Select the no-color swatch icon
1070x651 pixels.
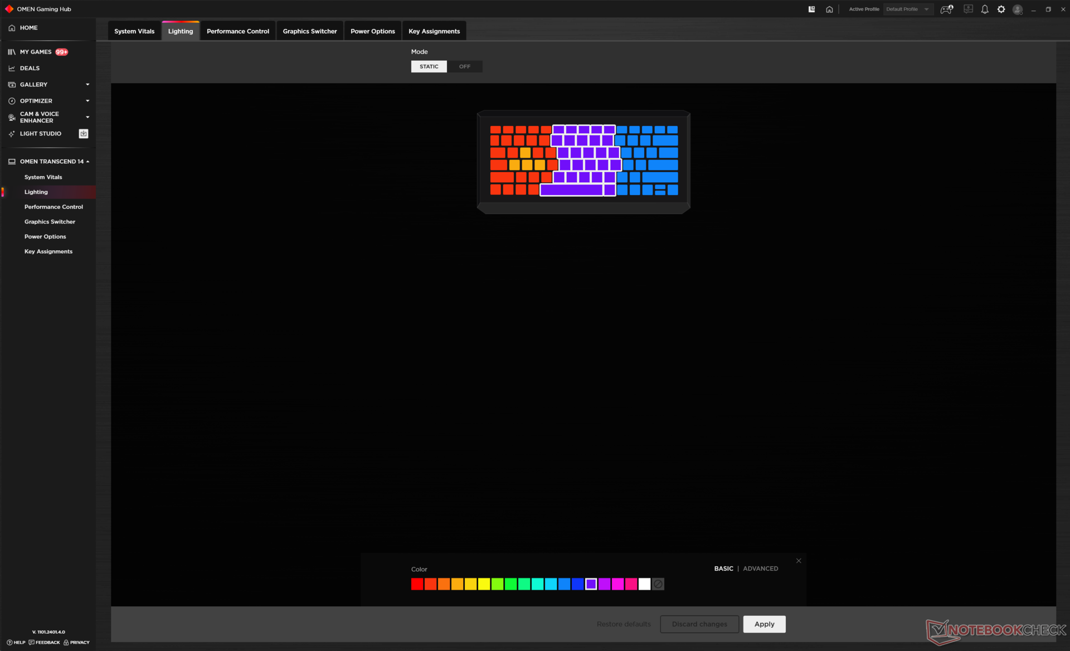pyautogui.click(x=658, y=584)
